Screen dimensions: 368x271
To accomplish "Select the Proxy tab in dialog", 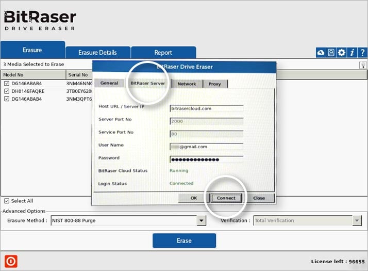I will click(x=215, y=84).
